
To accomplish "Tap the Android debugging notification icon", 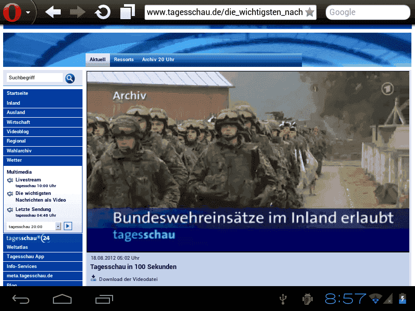I will 308,299.
